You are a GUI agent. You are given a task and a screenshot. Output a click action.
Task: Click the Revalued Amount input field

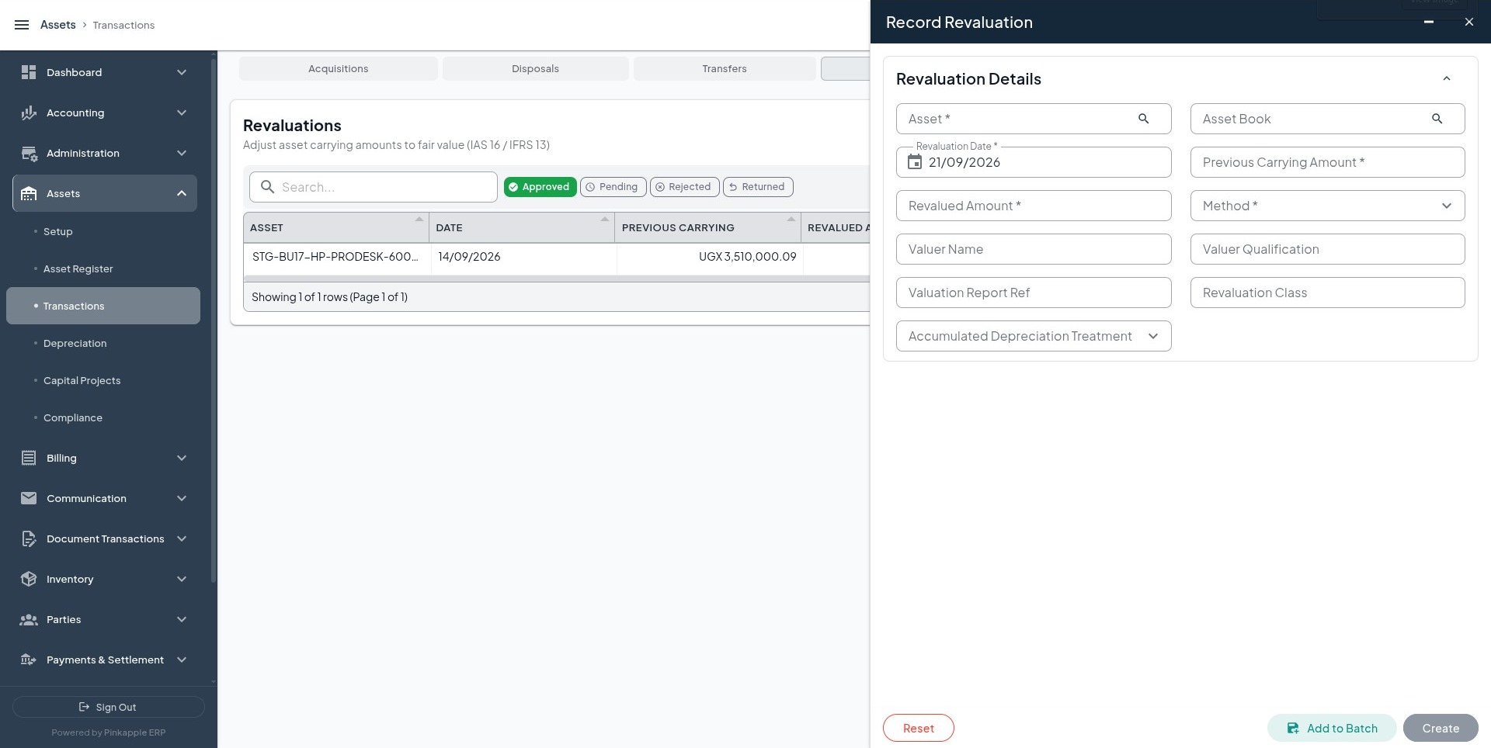[1034, 206]
